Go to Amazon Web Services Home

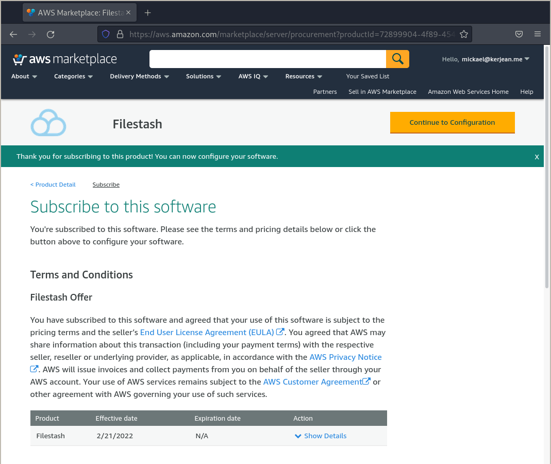pos(468,92)
